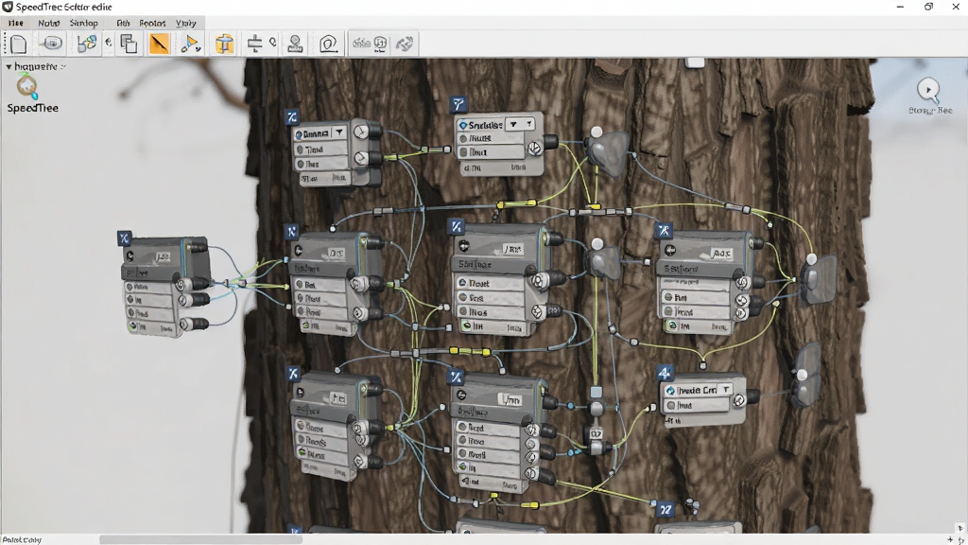Image resolution: width=968 pixels, height=545 pixels.
Task: Collapse the bottom-center node via its header round button
Action: pyautogui.click(x=460, y=395)
